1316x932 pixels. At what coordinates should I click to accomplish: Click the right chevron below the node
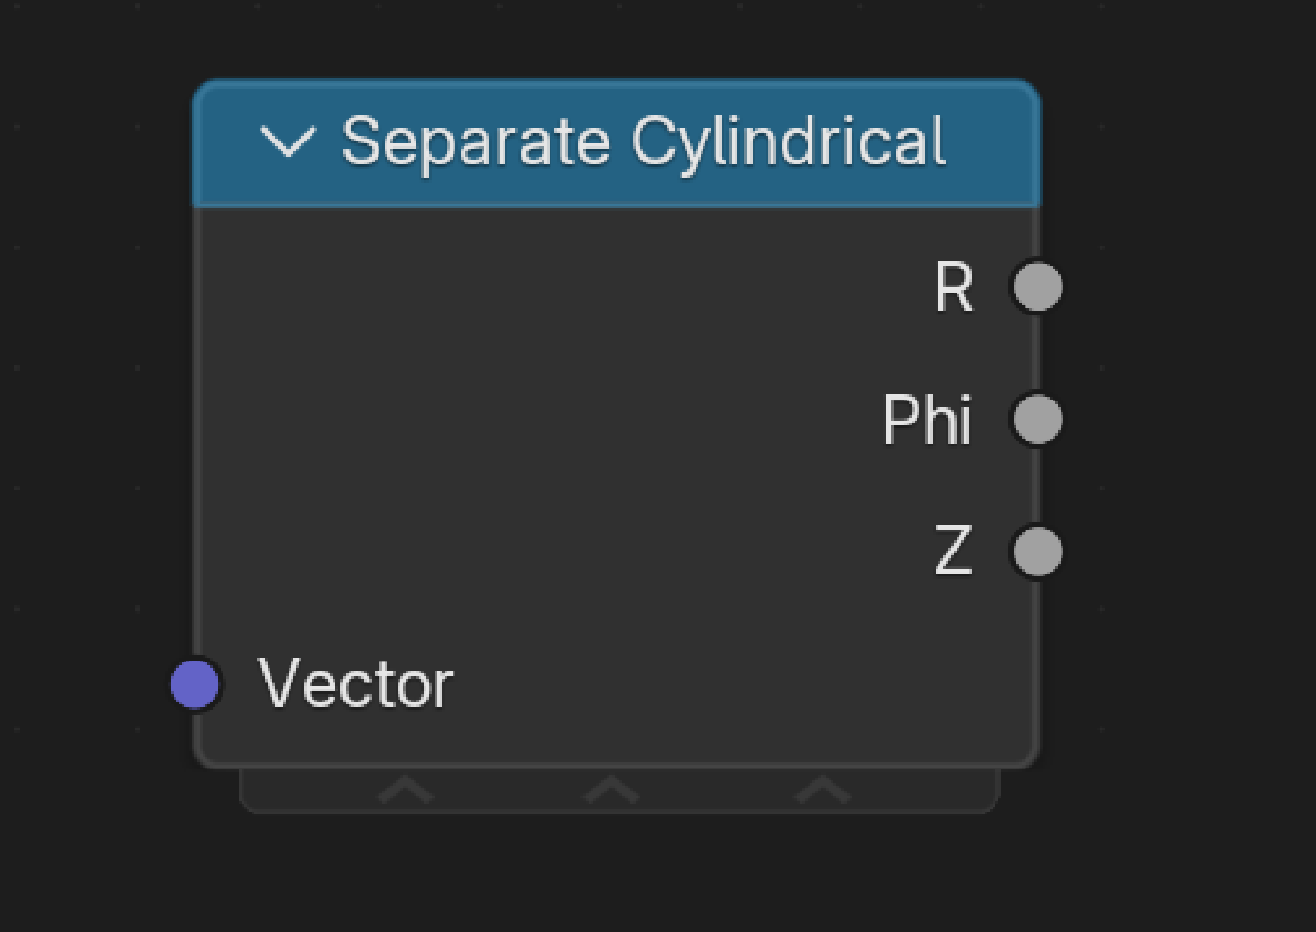pos(822,790)
